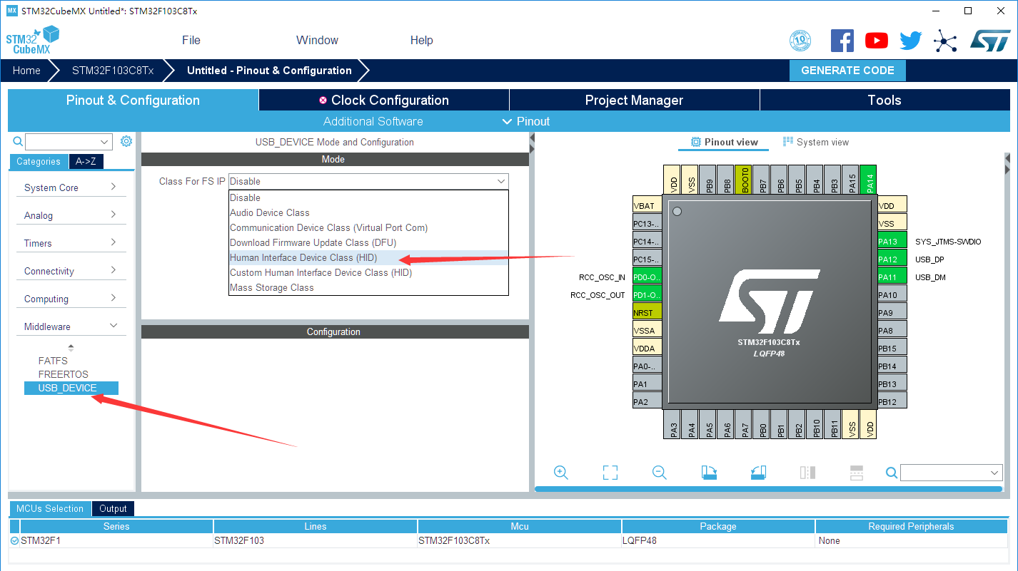This screenshot has height=571, width=1018.
Task: Choose Custom Human Interface Device Class
Action: click(x=368, y=272)
